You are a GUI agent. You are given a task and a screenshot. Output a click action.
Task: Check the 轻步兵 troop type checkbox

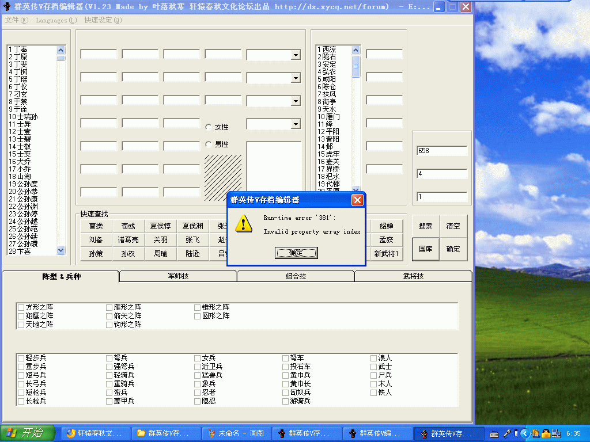pos(21,358)
